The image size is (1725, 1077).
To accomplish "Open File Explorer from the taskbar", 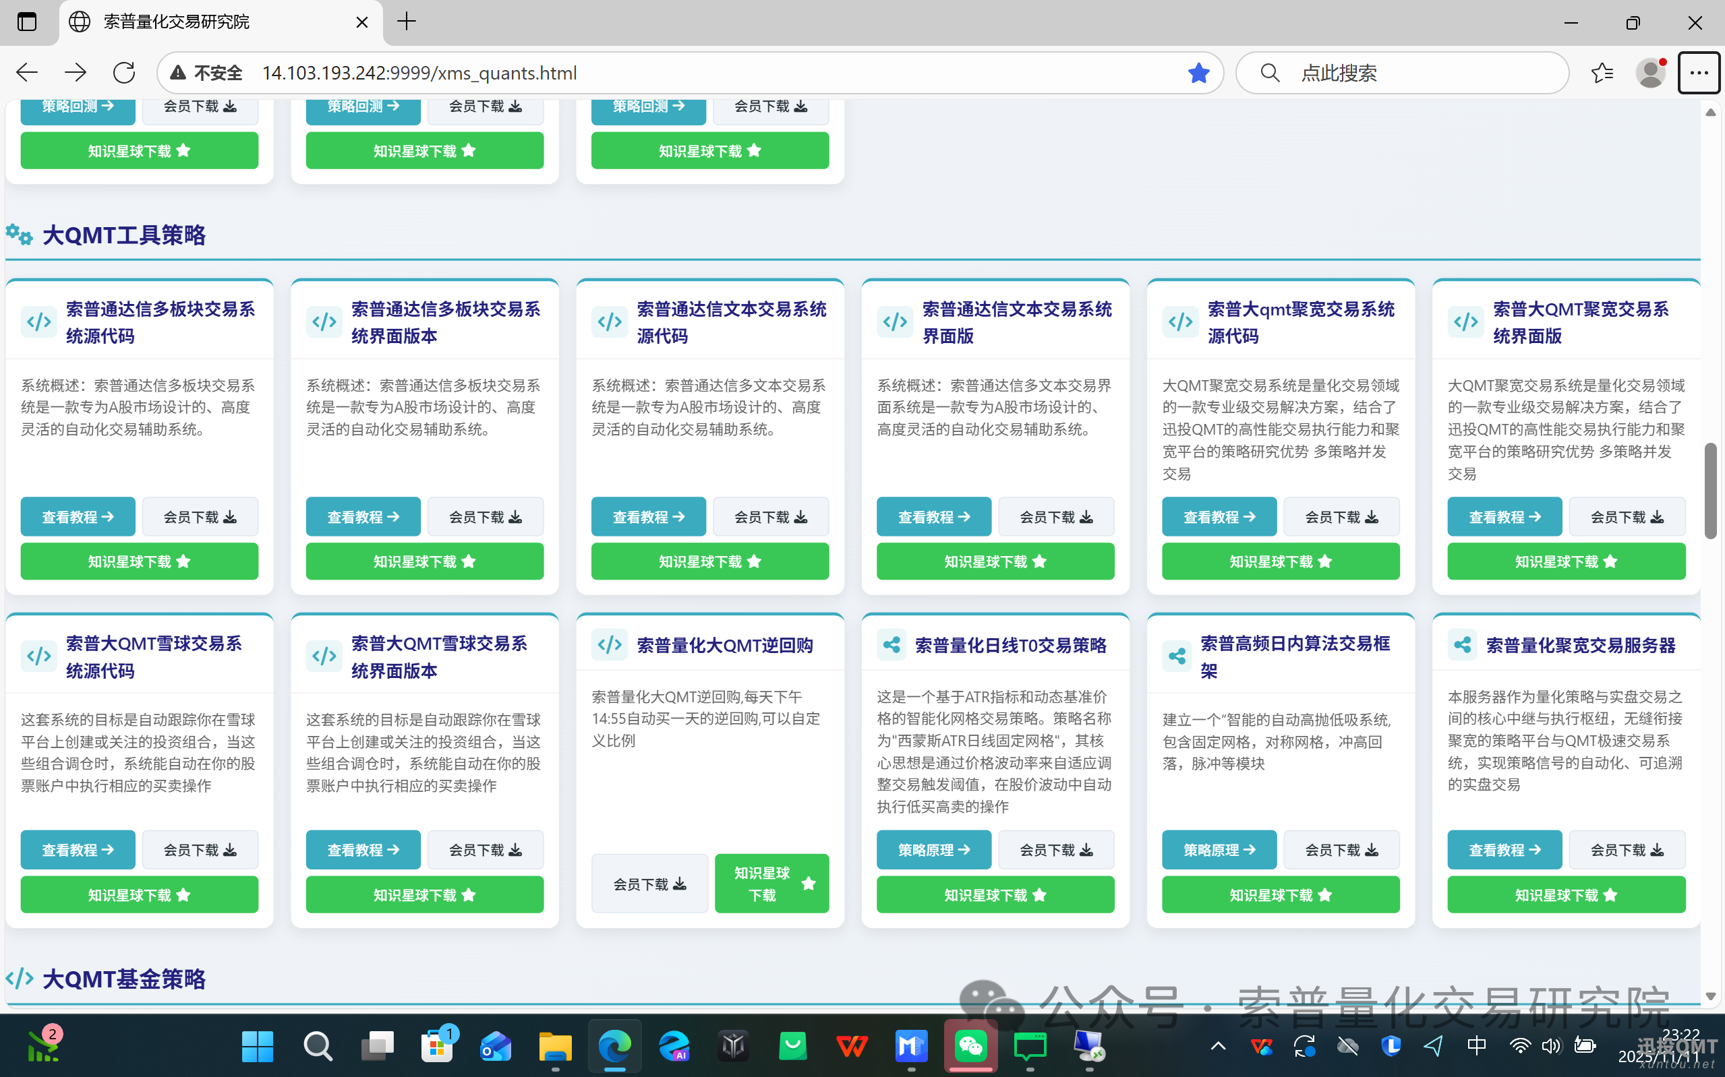I will tap(555, 1047).
